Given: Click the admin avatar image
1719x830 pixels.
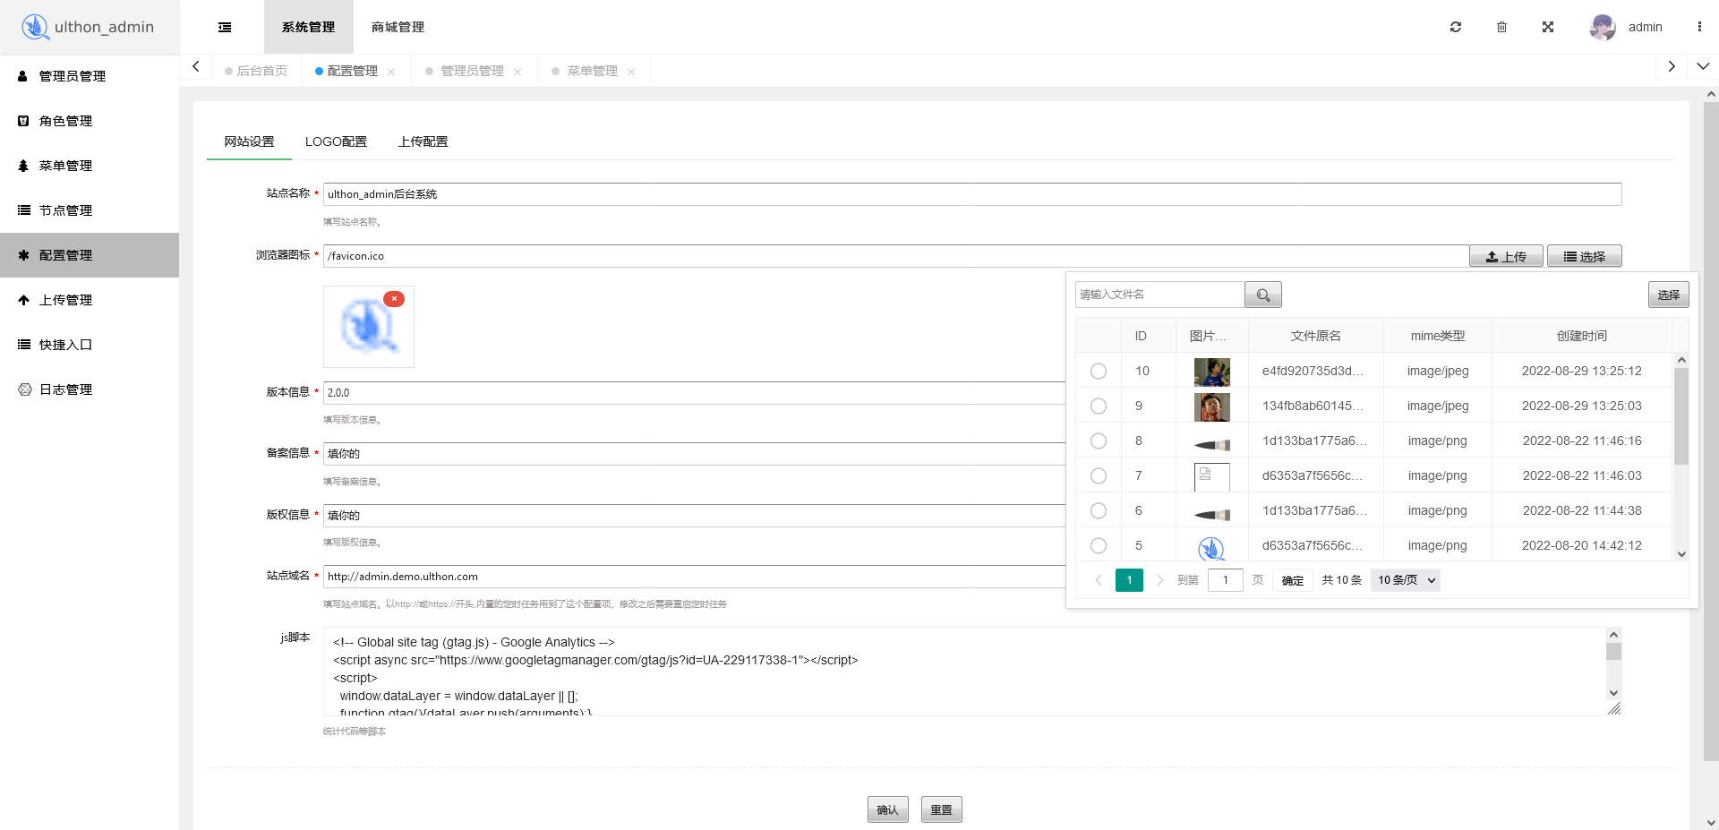Looking at the screenshot, I should coord(1603,27).
